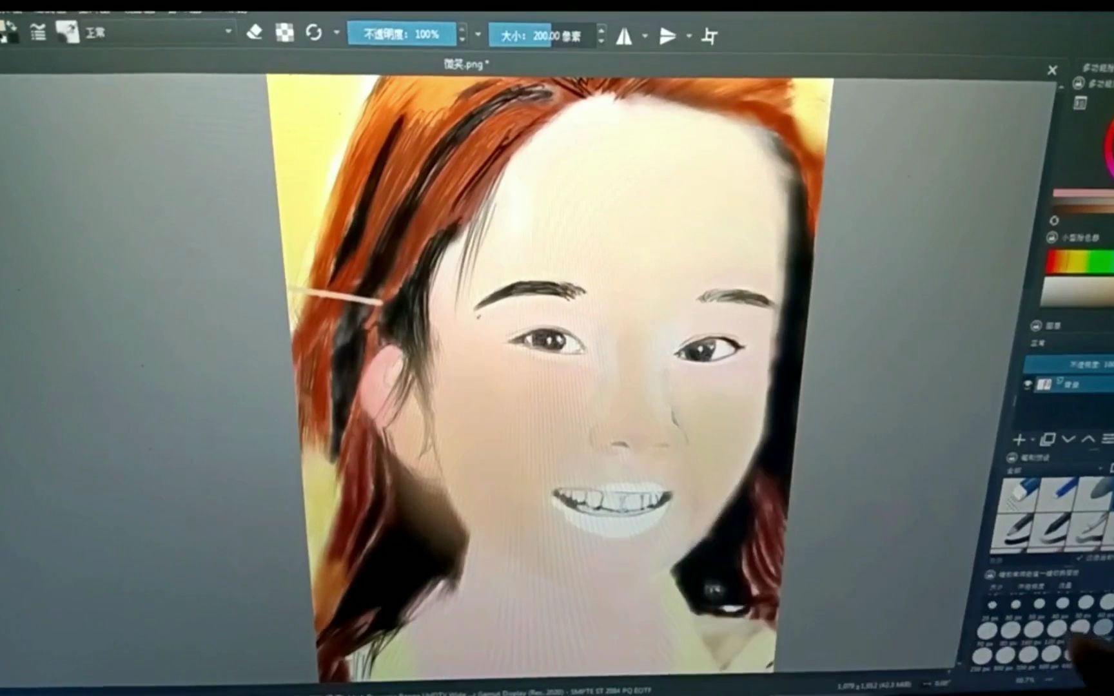
Task: Select the background layer thumbnail
Action: [1043, 385]
